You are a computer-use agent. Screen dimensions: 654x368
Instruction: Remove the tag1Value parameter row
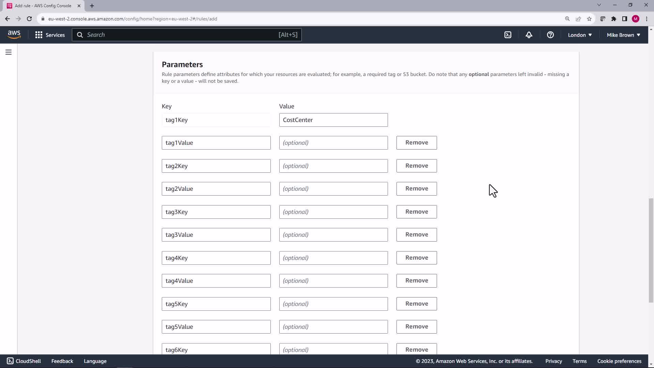click(416, 142)
